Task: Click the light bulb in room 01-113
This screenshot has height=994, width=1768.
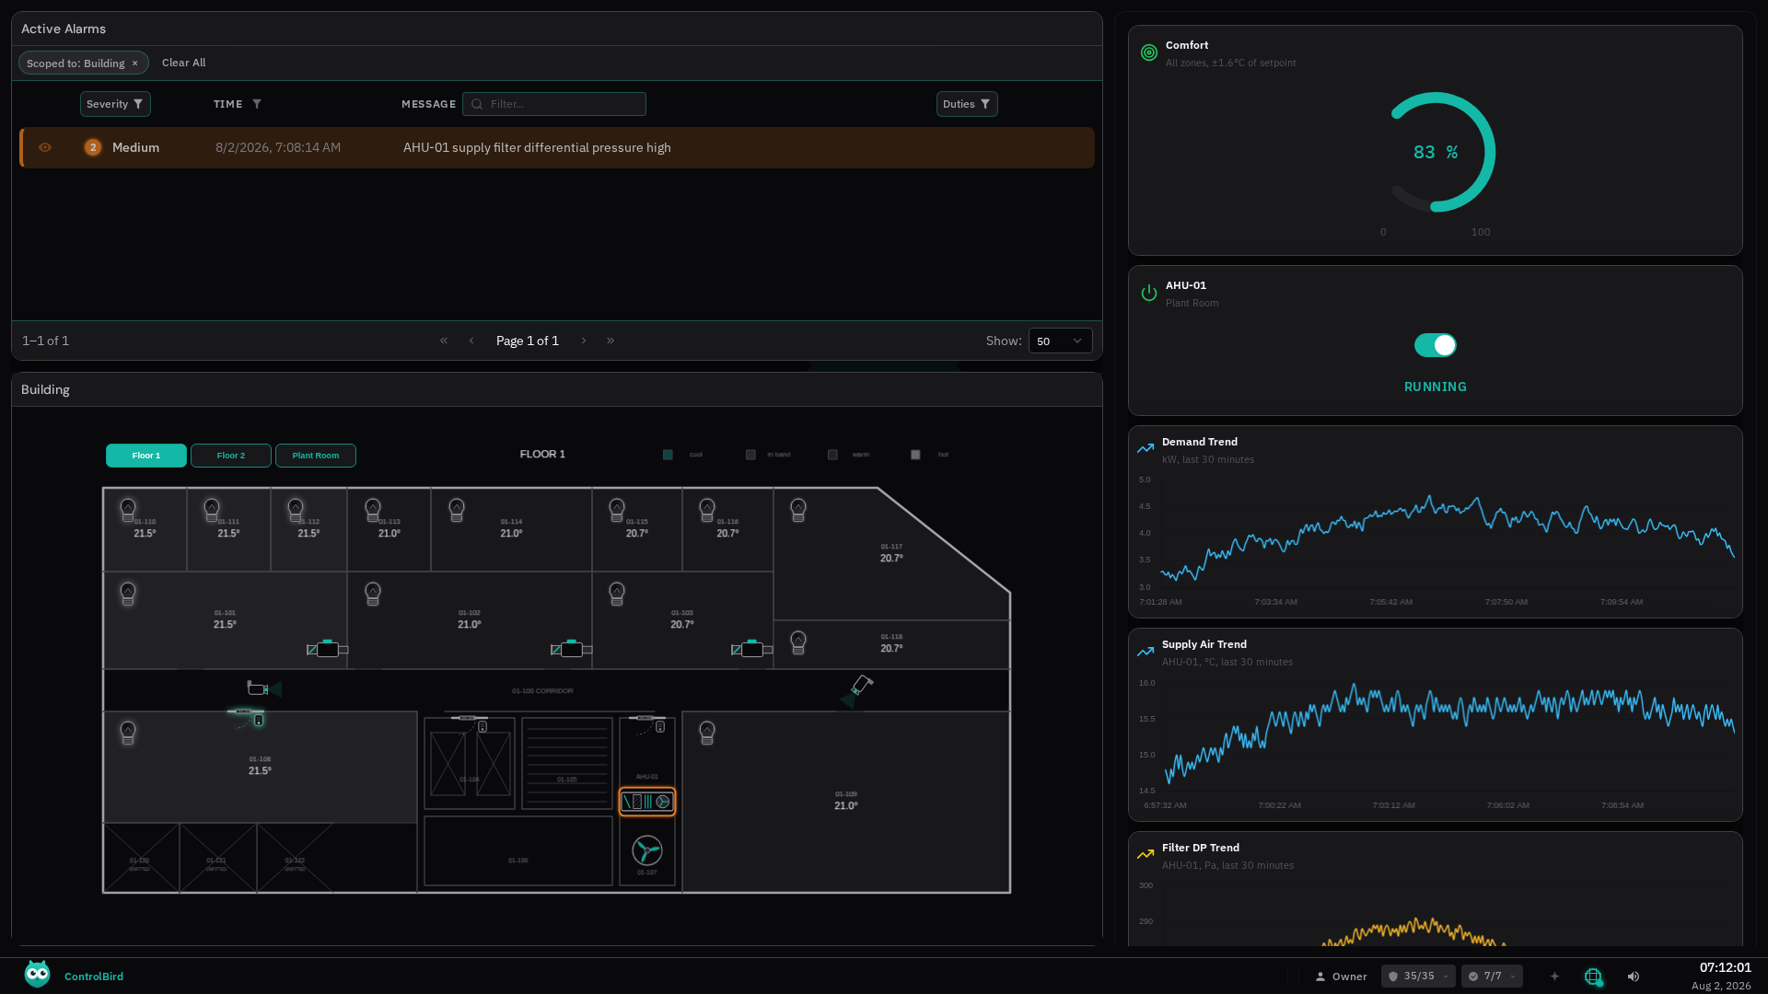Action: pos(373,510)
